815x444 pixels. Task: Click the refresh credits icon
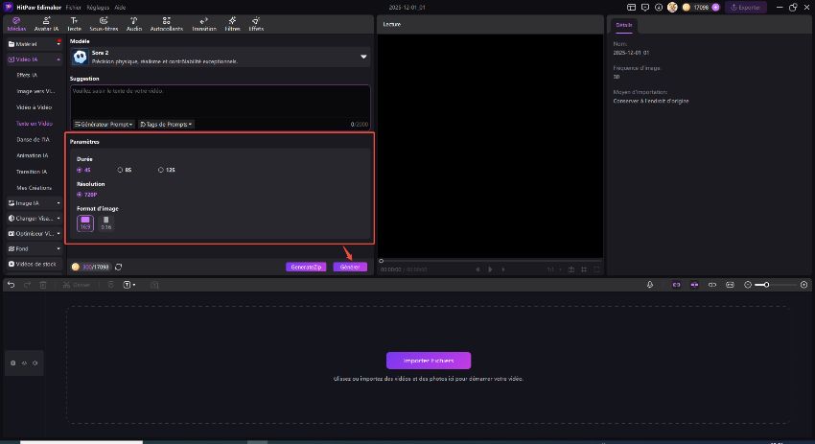(x=118, y=267)
